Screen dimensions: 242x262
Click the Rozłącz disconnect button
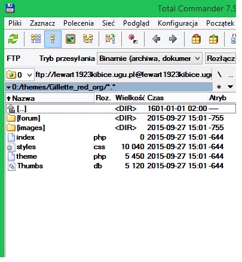click(220, 58)
